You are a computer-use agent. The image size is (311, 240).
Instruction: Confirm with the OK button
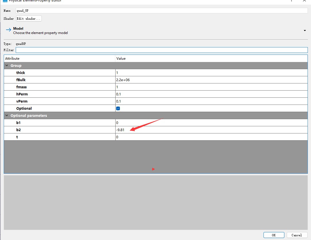coord(274,235)
